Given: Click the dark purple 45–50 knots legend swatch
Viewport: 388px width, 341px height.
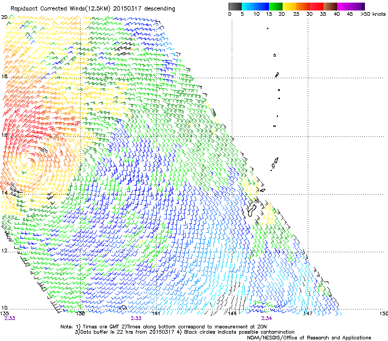Looking at the screenshot, I should pos(358,6).
